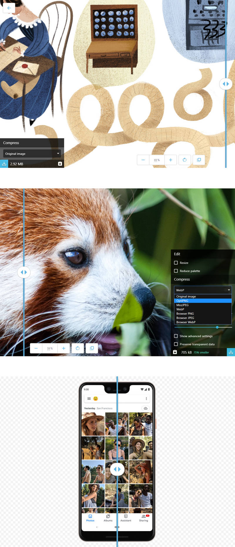Download the 705 kB compressed image
The width and height of the screenshot is (235, 547).
point(231,352)
